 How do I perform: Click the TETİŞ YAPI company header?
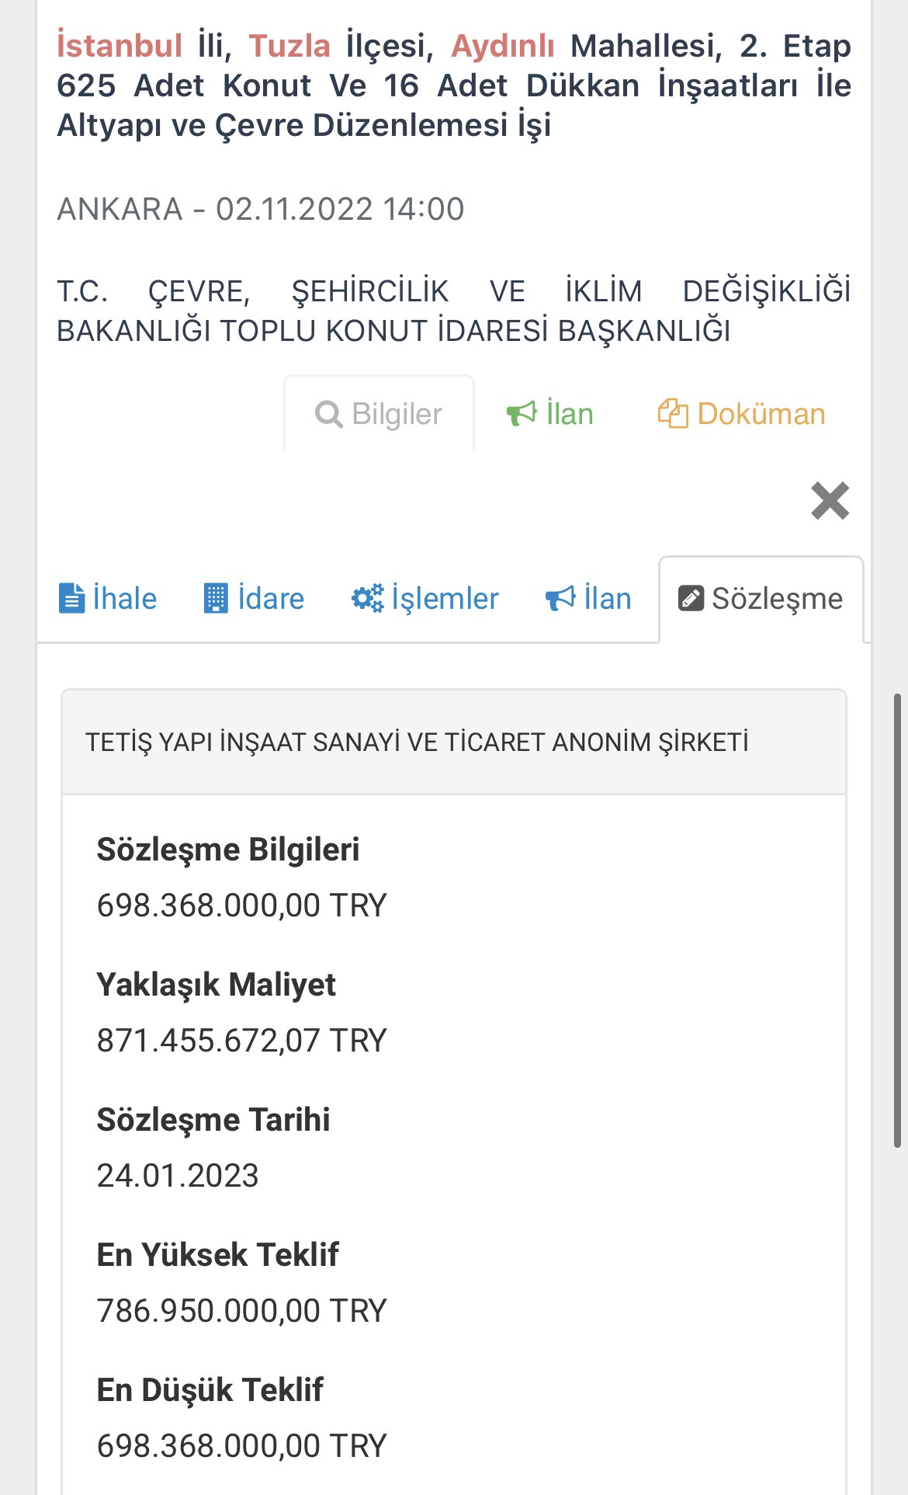(x=417, y=742)
